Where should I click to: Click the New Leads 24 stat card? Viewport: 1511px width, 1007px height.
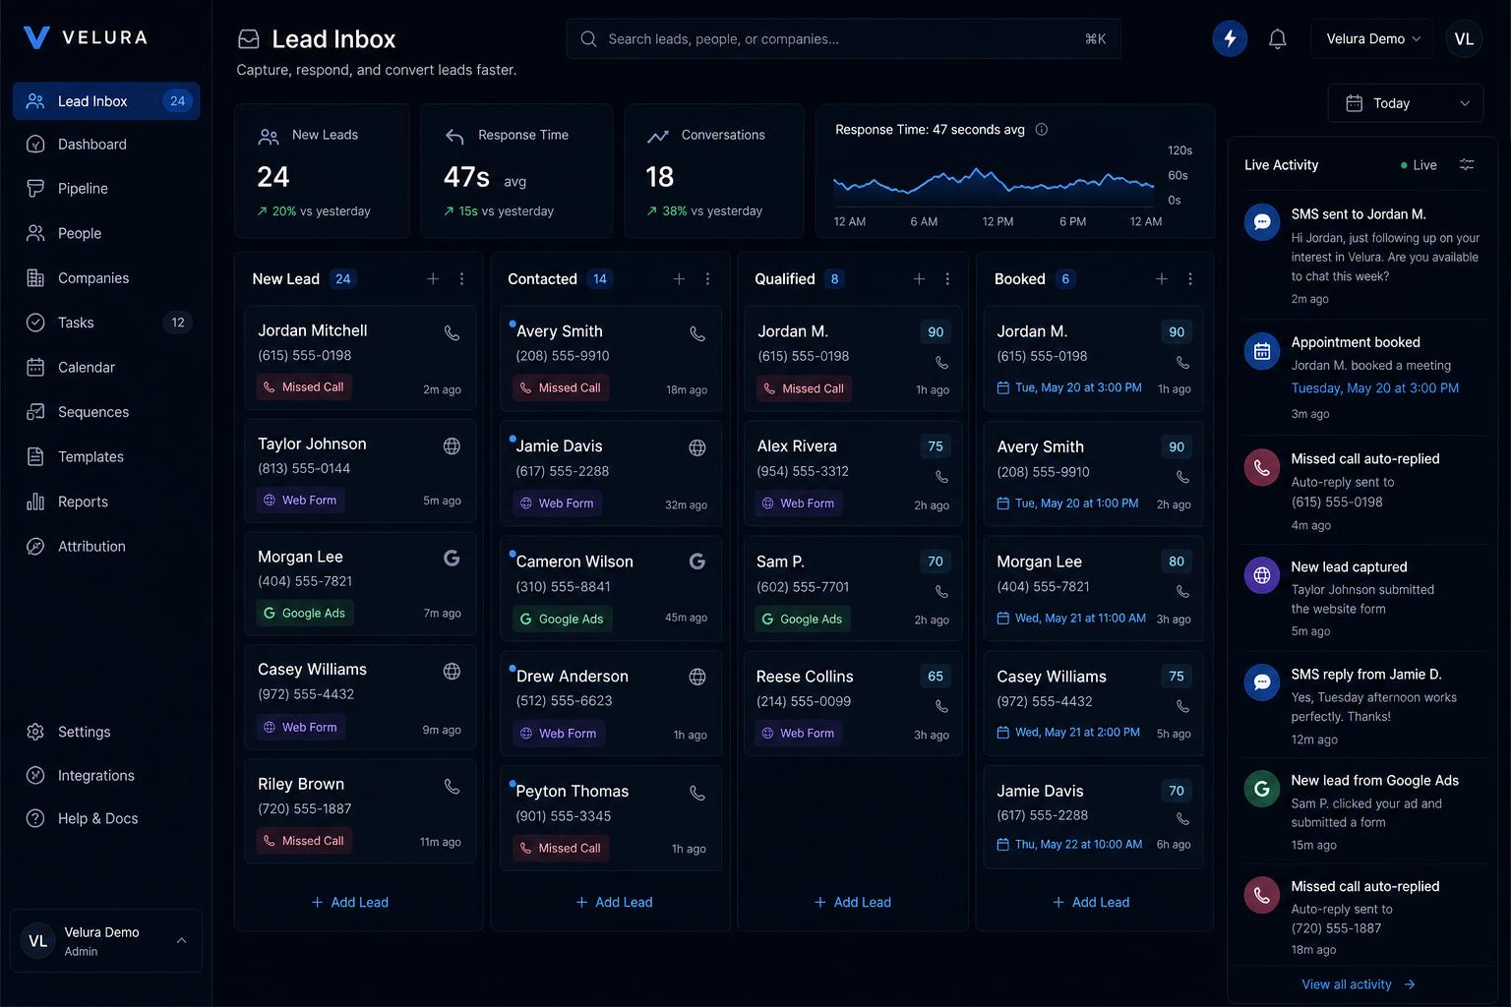pyautogui.click(x=322, y=171)
